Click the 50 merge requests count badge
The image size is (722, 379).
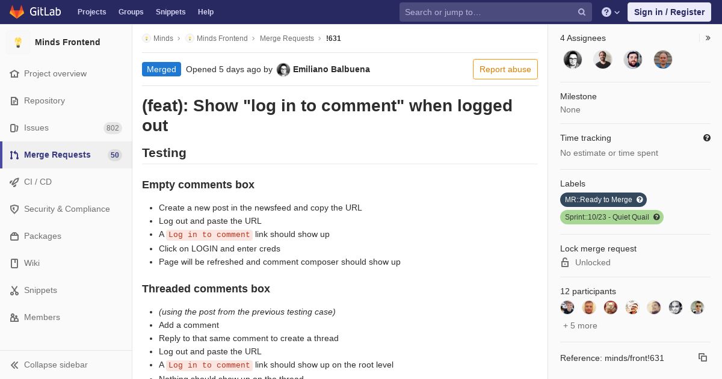[115, 155]
